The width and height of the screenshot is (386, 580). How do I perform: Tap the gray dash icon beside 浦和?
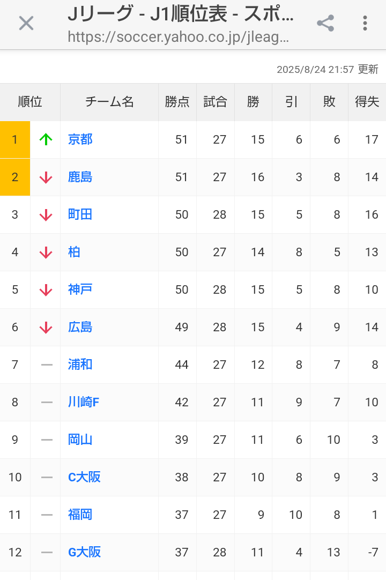click(47, 365)
